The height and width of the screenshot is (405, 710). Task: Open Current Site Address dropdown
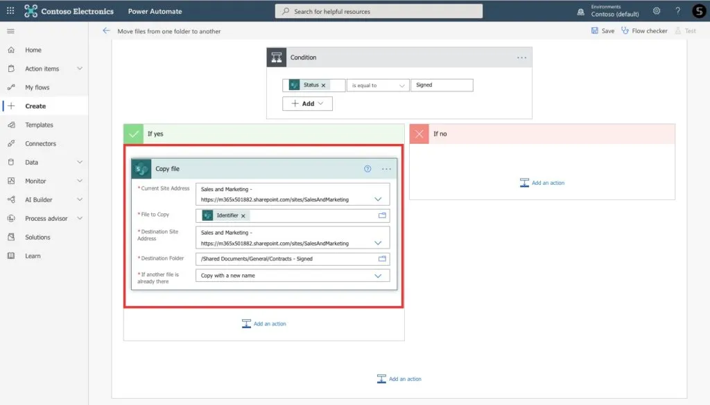pos(378,199)
